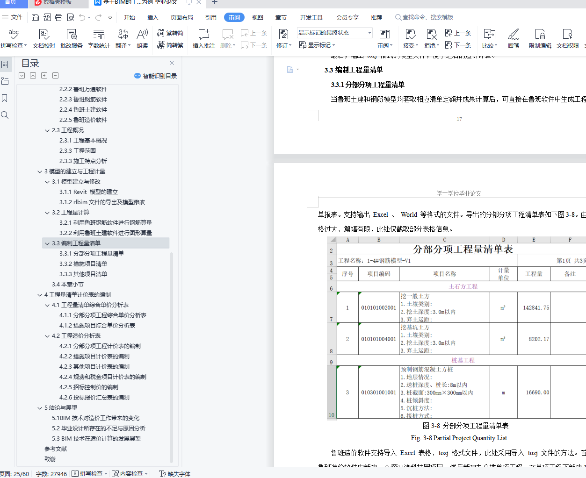The width and height of the screenshot is (586, 478).
Task: Open the bookmark sidebar icon
Action: pos(5,98)
